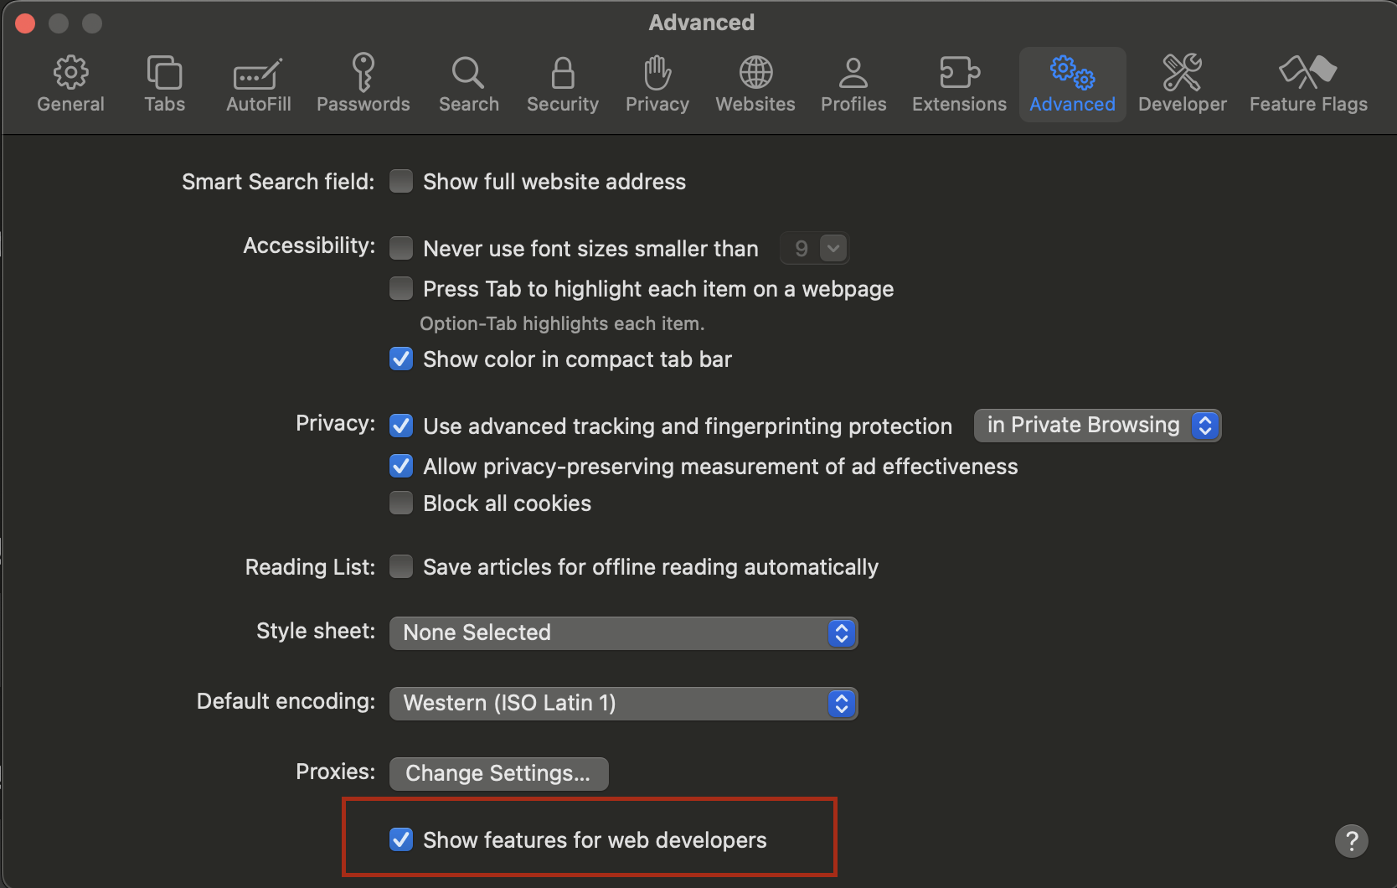The width and height of the screenshot is (1397, 888).
Task: Open the Passwords settings pane
Action: [x=363, y=83]
